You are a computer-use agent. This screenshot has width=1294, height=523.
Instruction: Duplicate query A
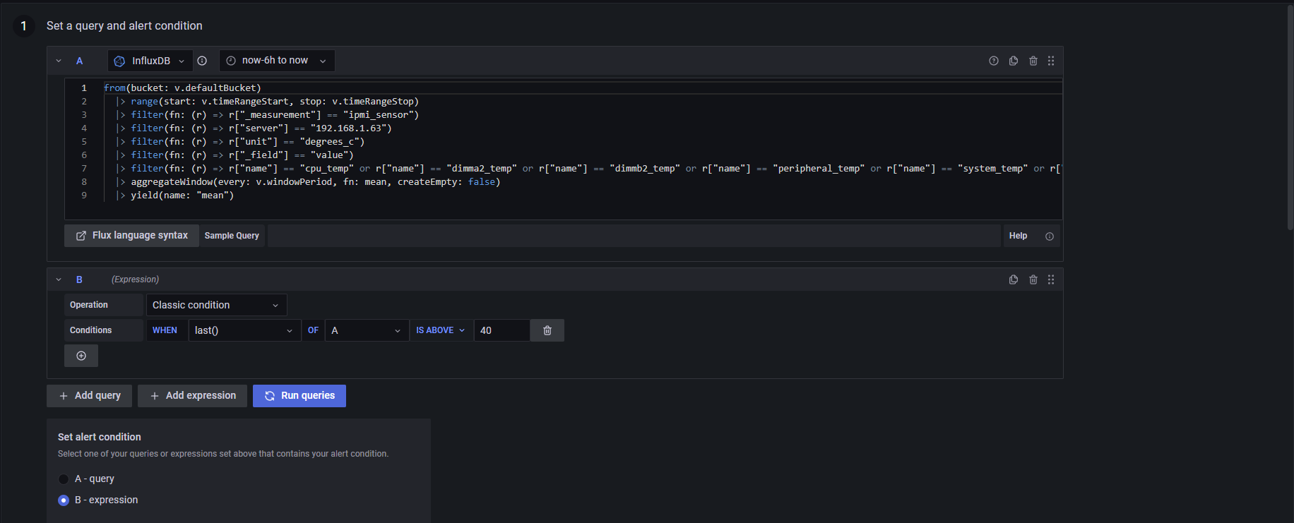[1014, 61]
